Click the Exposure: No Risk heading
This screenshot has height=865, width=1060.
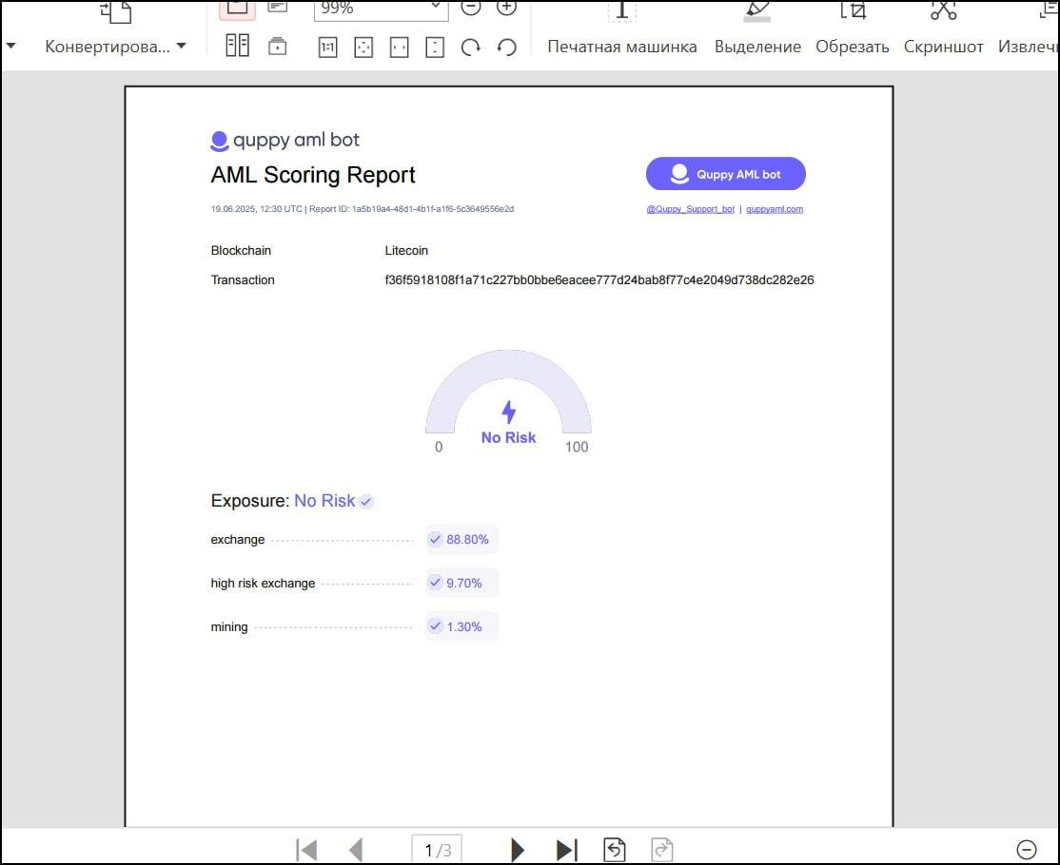(x=292, y=501)
